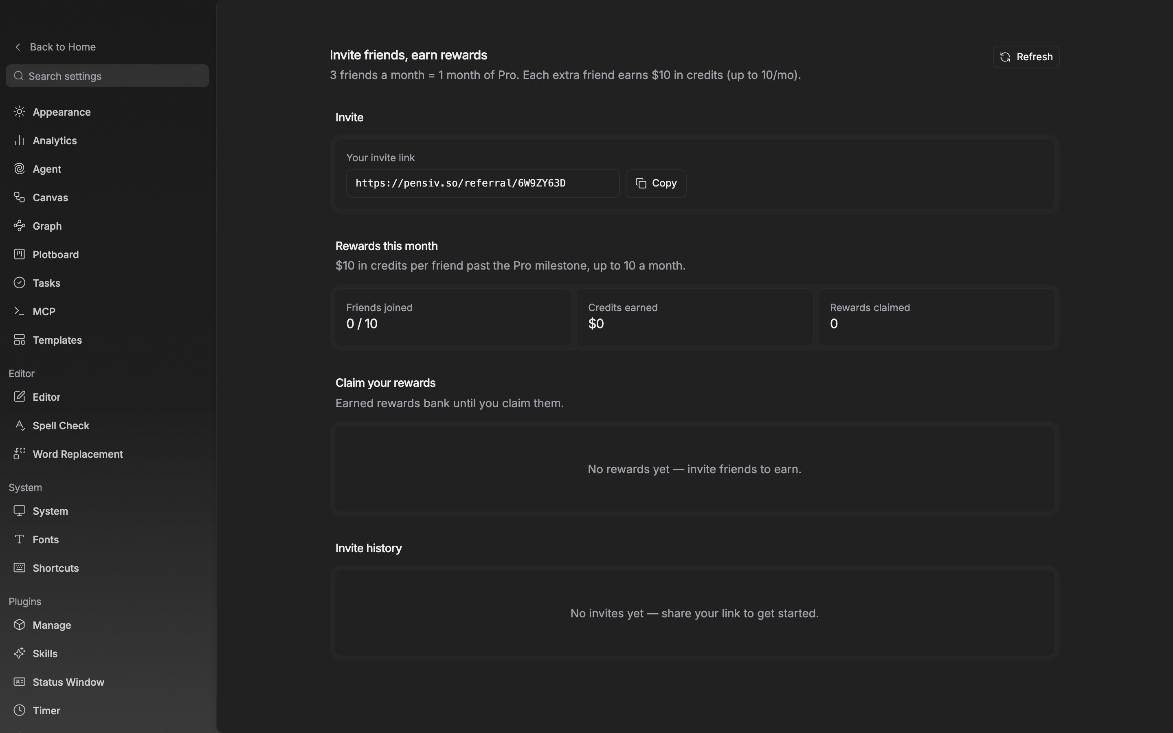Screen dimensions: 1173x733
Task: Click the 'Rewards this month' heading
Action: pos(386,246)
